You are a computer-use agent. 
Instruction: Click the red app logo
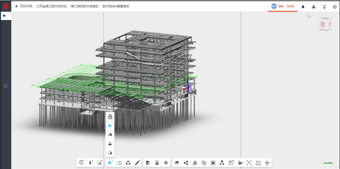point(6,7)
